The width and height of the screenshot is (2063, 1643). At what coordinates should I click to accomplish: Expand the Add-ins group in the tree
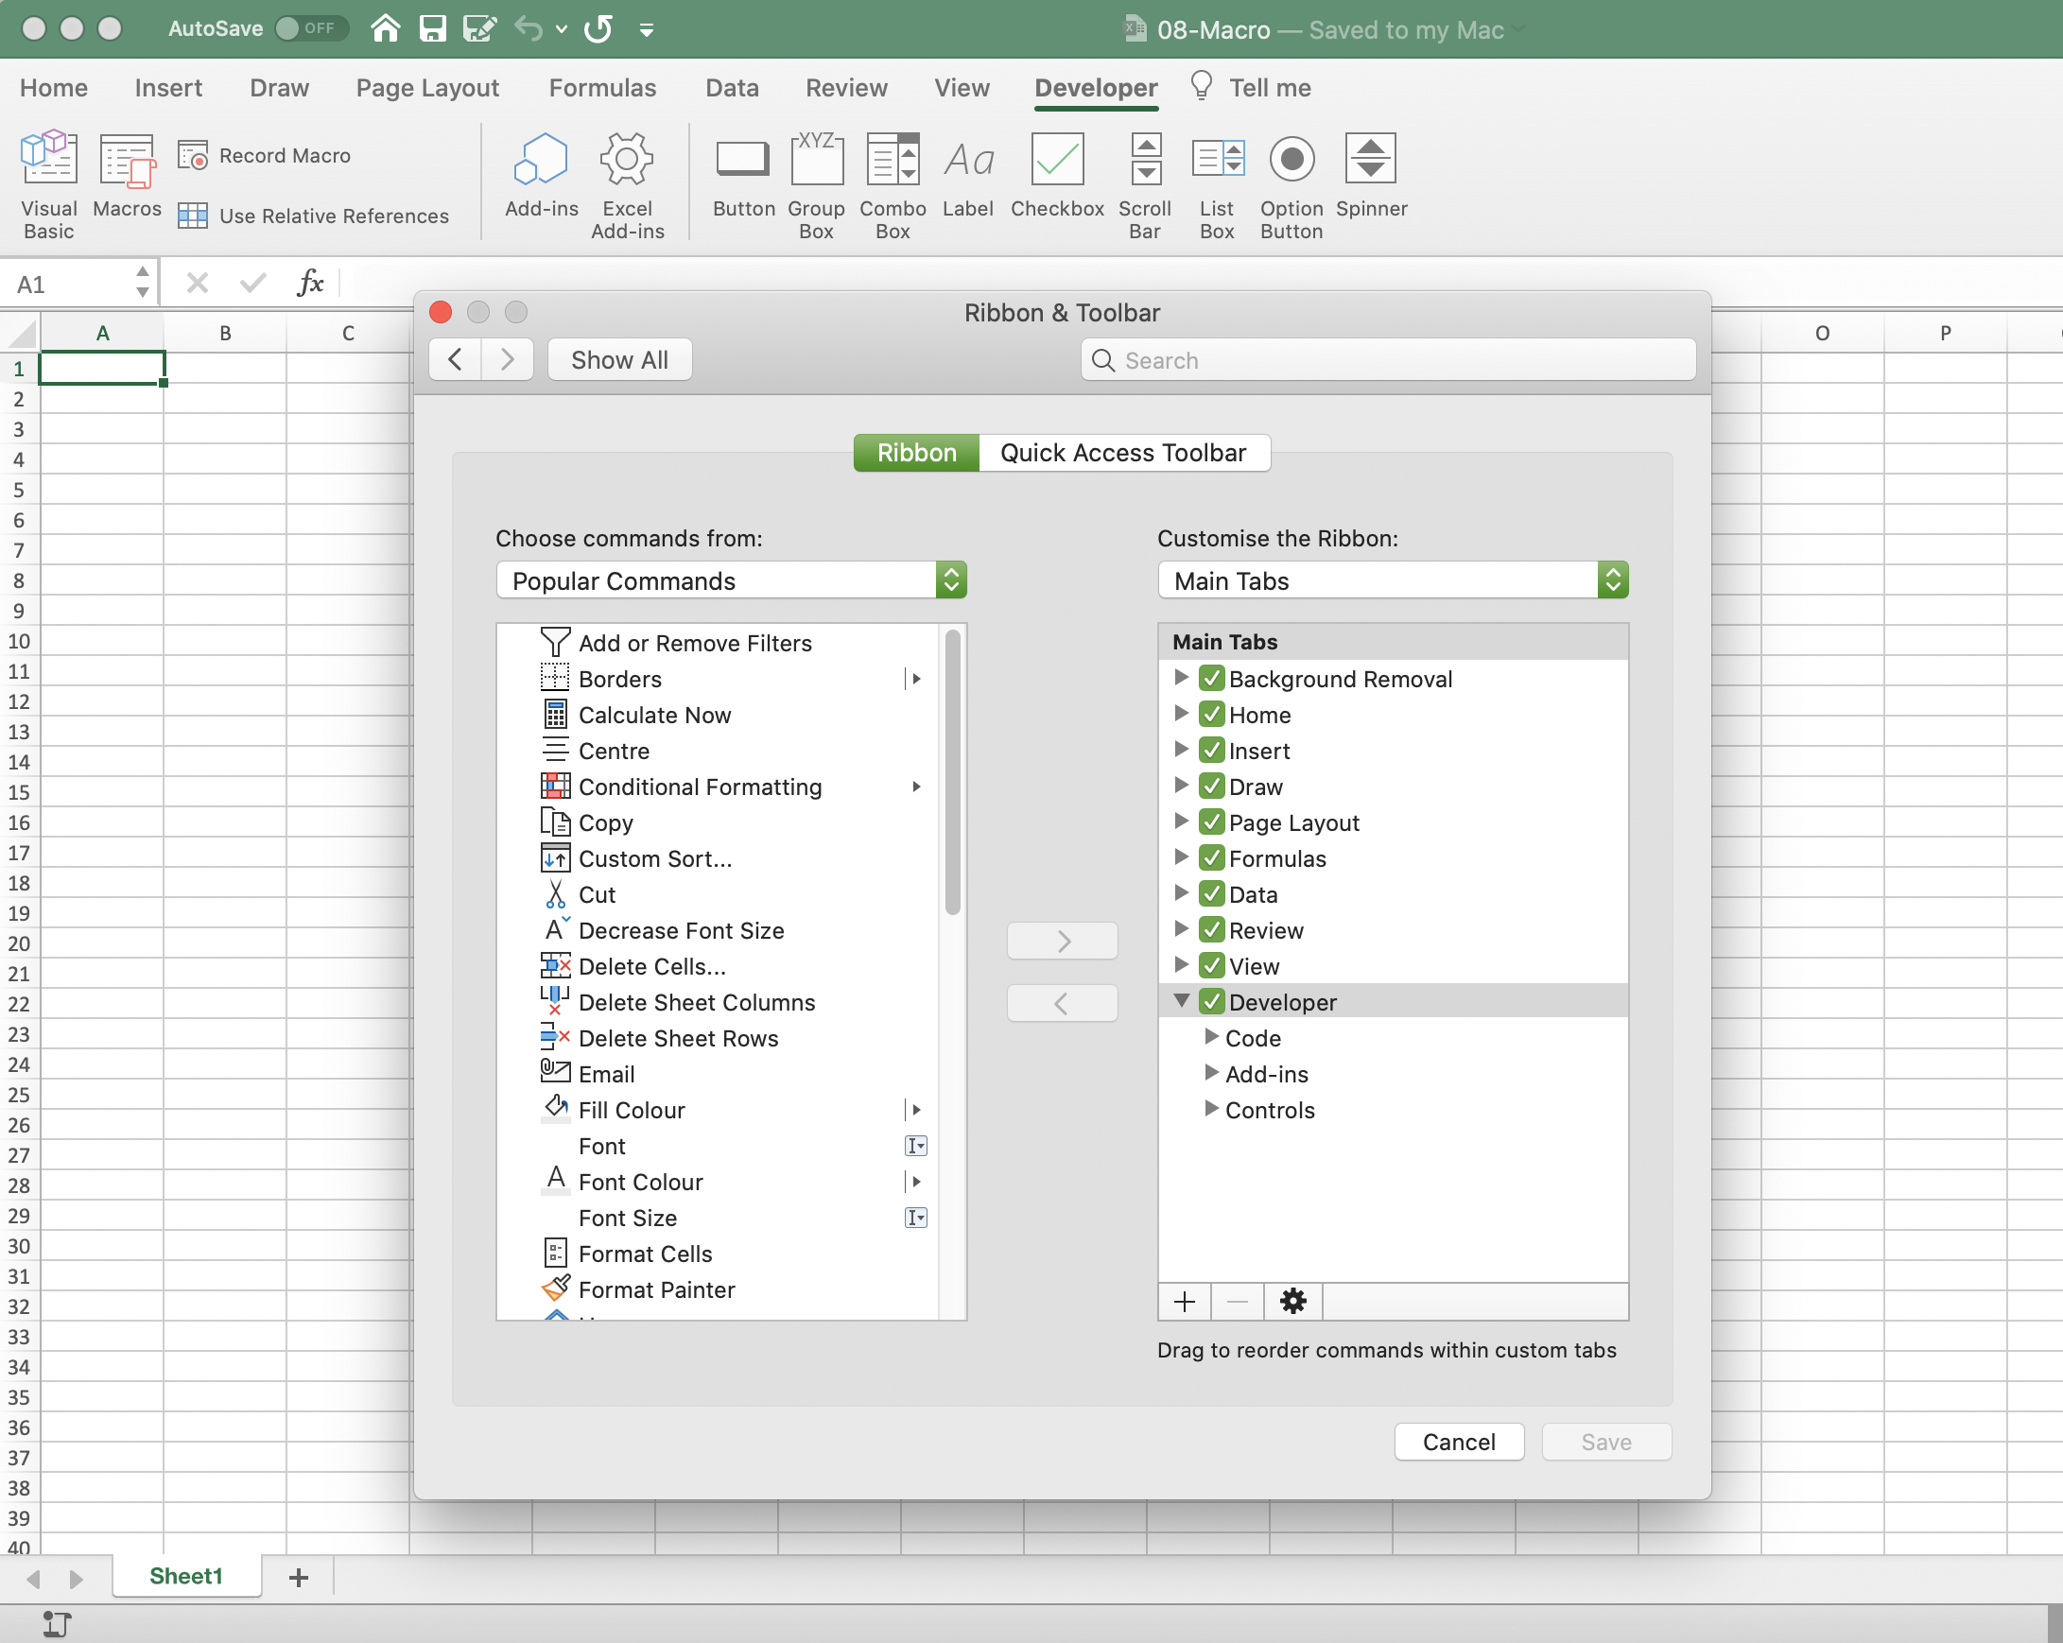(x=1211, y=1073)
